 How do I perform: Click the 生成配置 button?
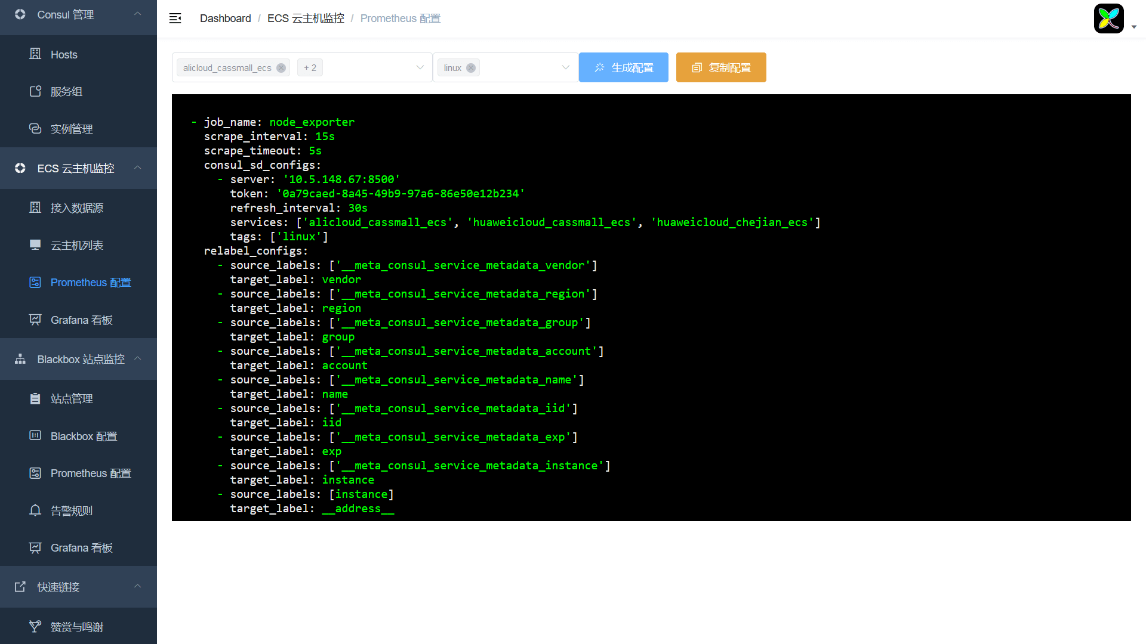point(623,67)
